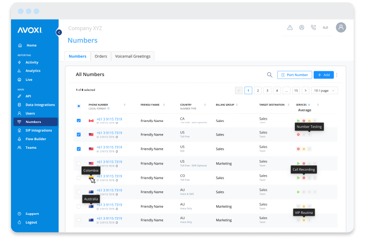The image size is (365, 244).
Task: Jump to page 15 of results
Action: (296, 90)
